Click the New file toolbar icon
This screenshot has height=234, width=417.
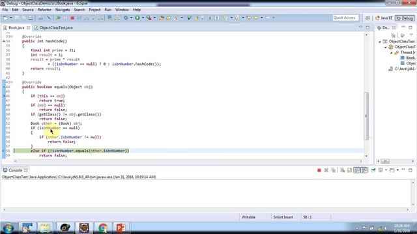coord(5,18)
